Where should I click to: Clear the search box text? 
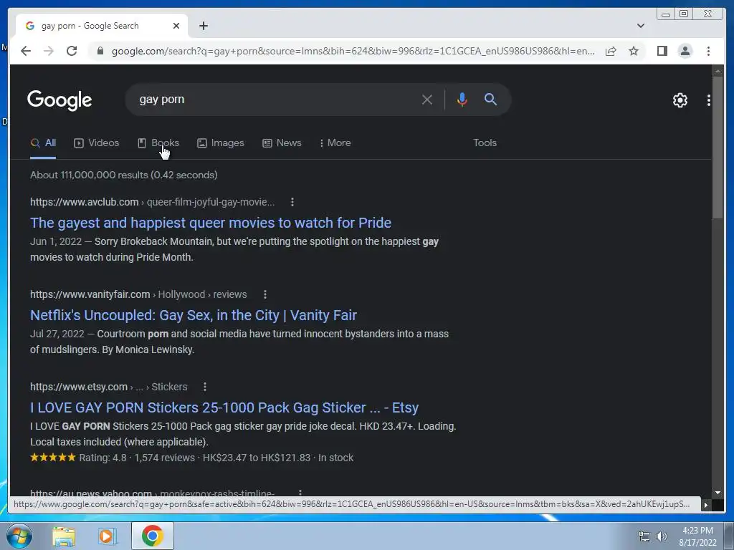[427, 100]
